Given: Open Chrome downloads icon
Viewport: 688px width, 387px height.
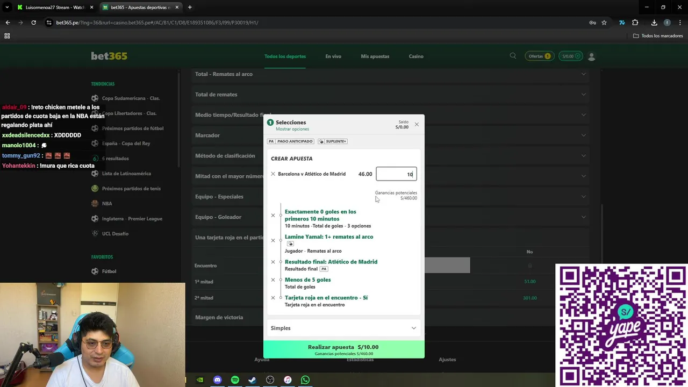Looking at the screenshot, I should tap(654, 23).
